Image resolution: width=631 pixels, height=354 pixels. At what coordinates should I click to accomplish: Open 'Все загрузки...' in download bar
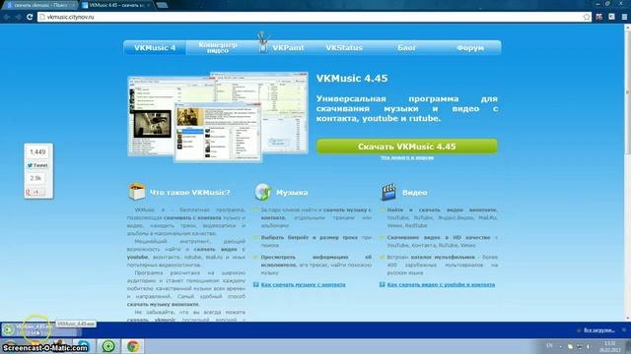click(x=599, y=330)
